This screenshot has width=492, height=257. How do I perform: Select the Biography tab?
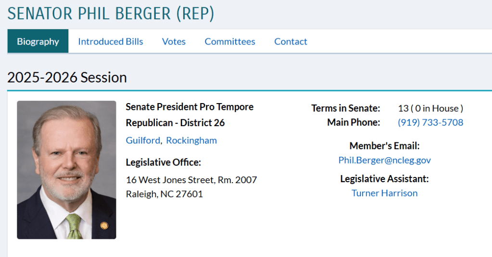[38, 41]
